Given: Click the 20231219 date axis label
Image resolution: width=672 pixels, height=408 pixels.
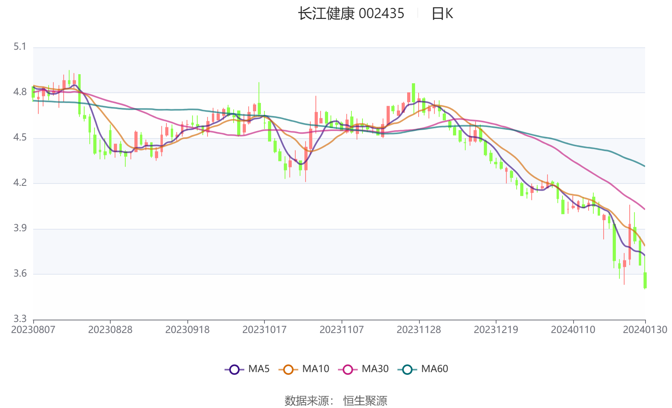Looking at the screenshot, I should 496,329.
